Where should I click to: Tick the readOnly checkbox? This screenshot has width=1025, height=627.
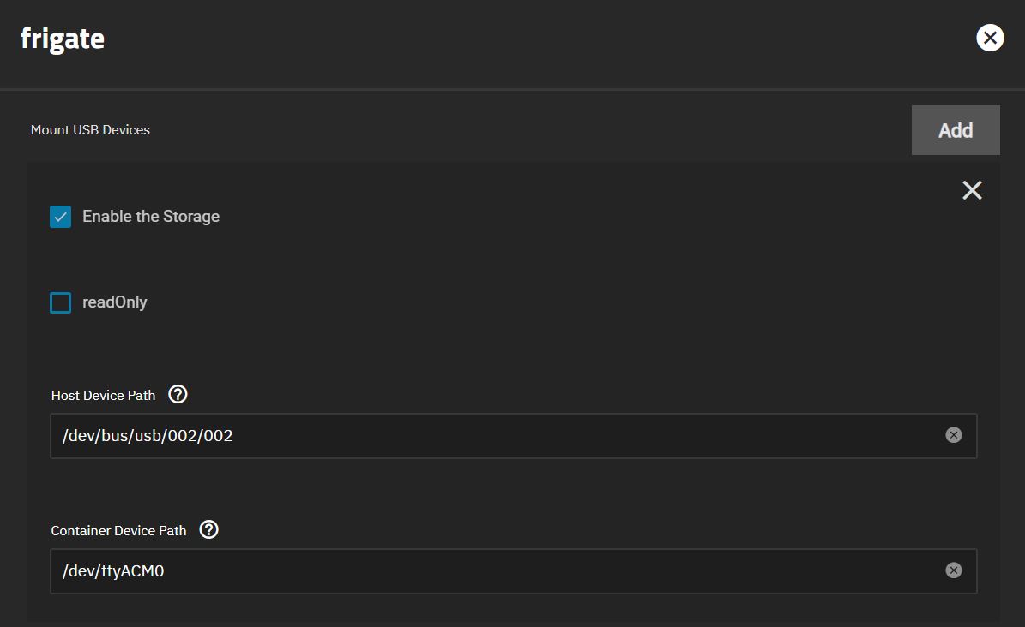coord(61,302)
